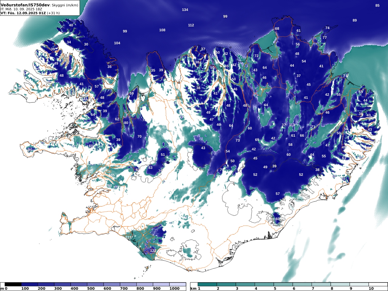Click the 'IT: Mið. 10. 09. 2025 18Z' line
This screenshot has width=388, height=291.
(x=21, y=9)
